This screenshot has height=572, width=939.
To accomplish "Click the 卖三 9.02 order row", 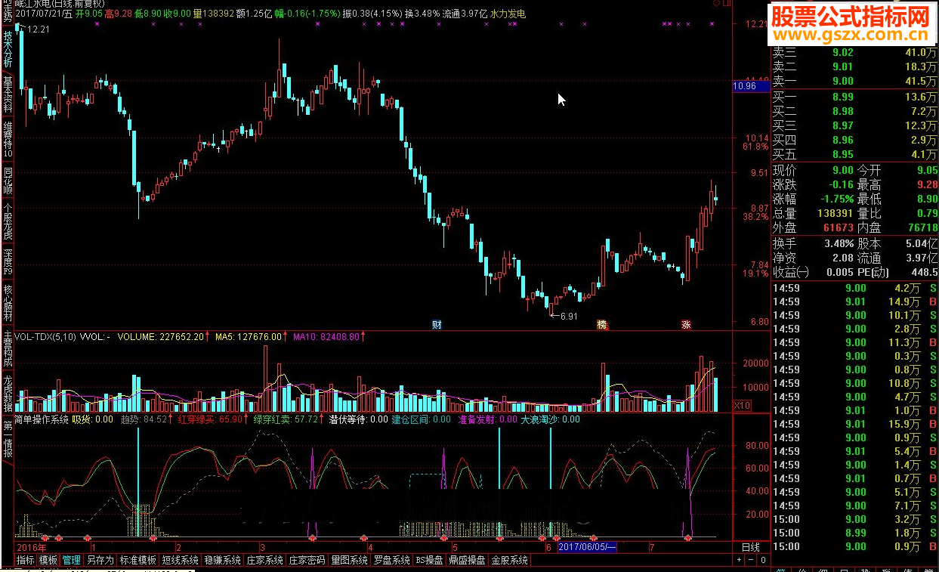I will [854, 52].
